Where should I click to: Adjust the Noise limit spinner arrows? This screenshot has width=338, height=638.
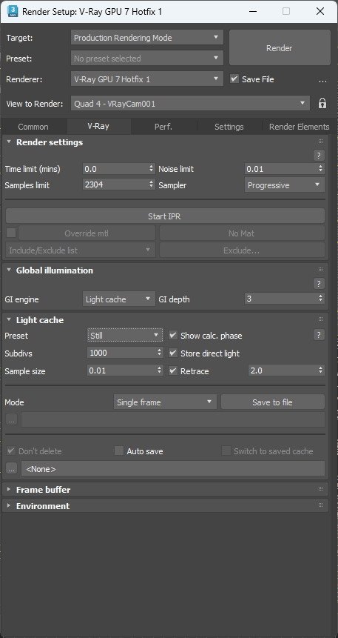(321, 168)
